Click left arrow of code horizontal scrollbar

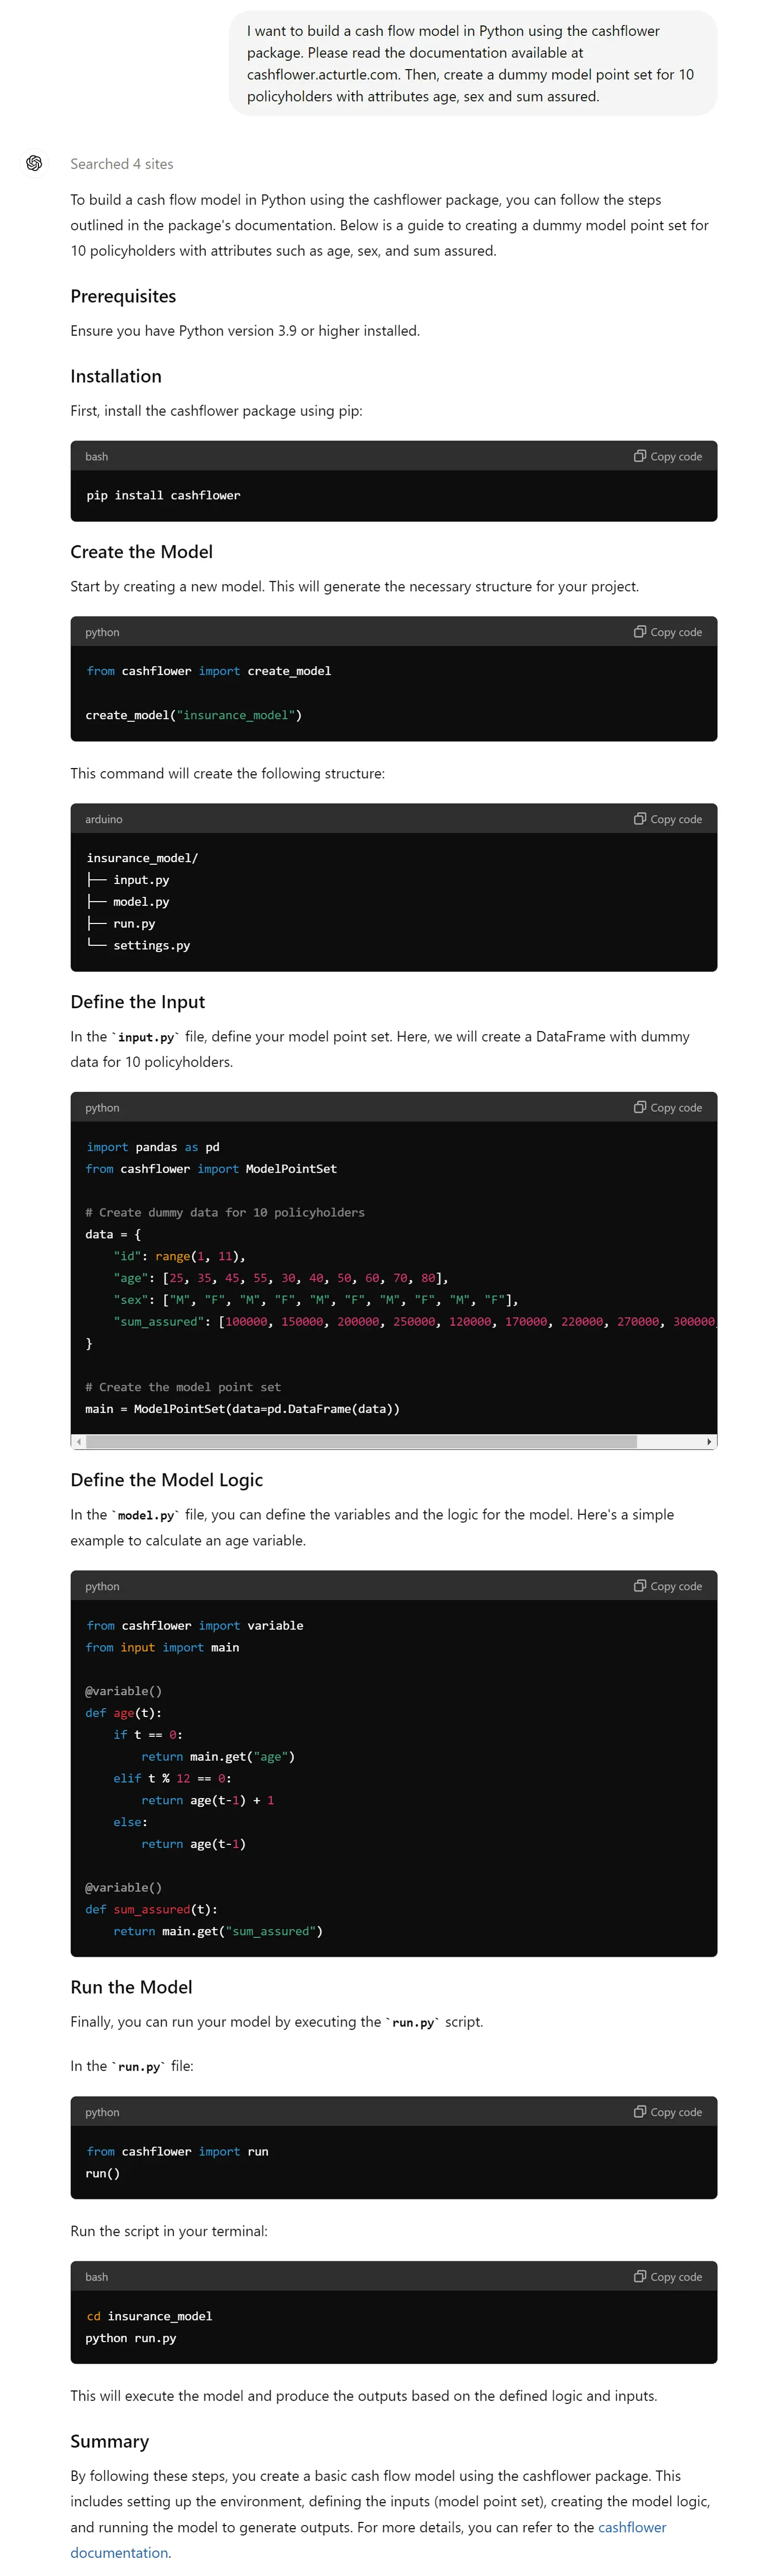click(79, 1441)
